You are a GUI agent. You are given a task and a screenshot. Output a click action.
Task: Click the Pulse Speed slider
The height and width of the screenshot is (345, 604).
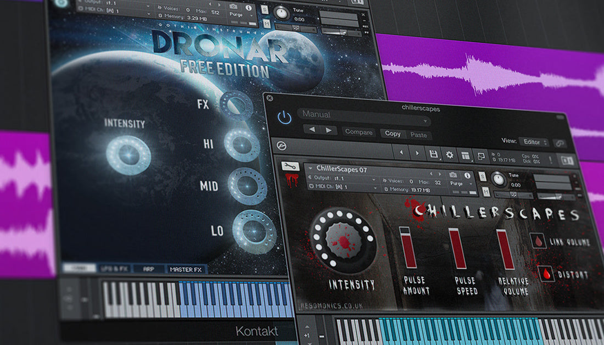458,248
